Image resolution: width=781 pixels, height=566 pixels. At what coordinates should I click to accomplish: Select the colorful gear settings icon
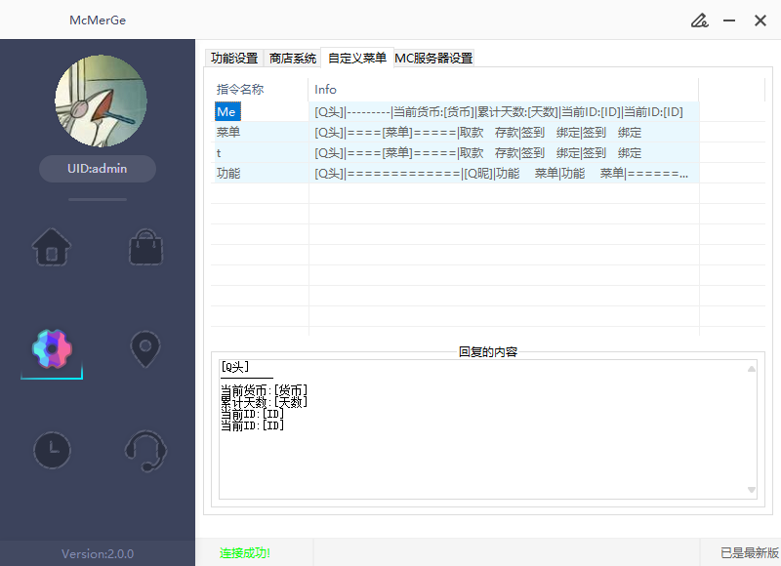[52, 349]
